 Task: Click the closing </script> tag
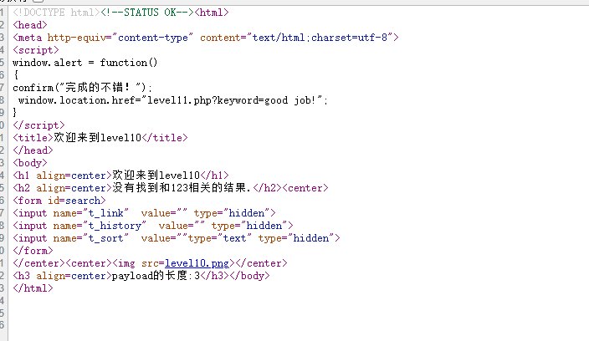(38, 125)
